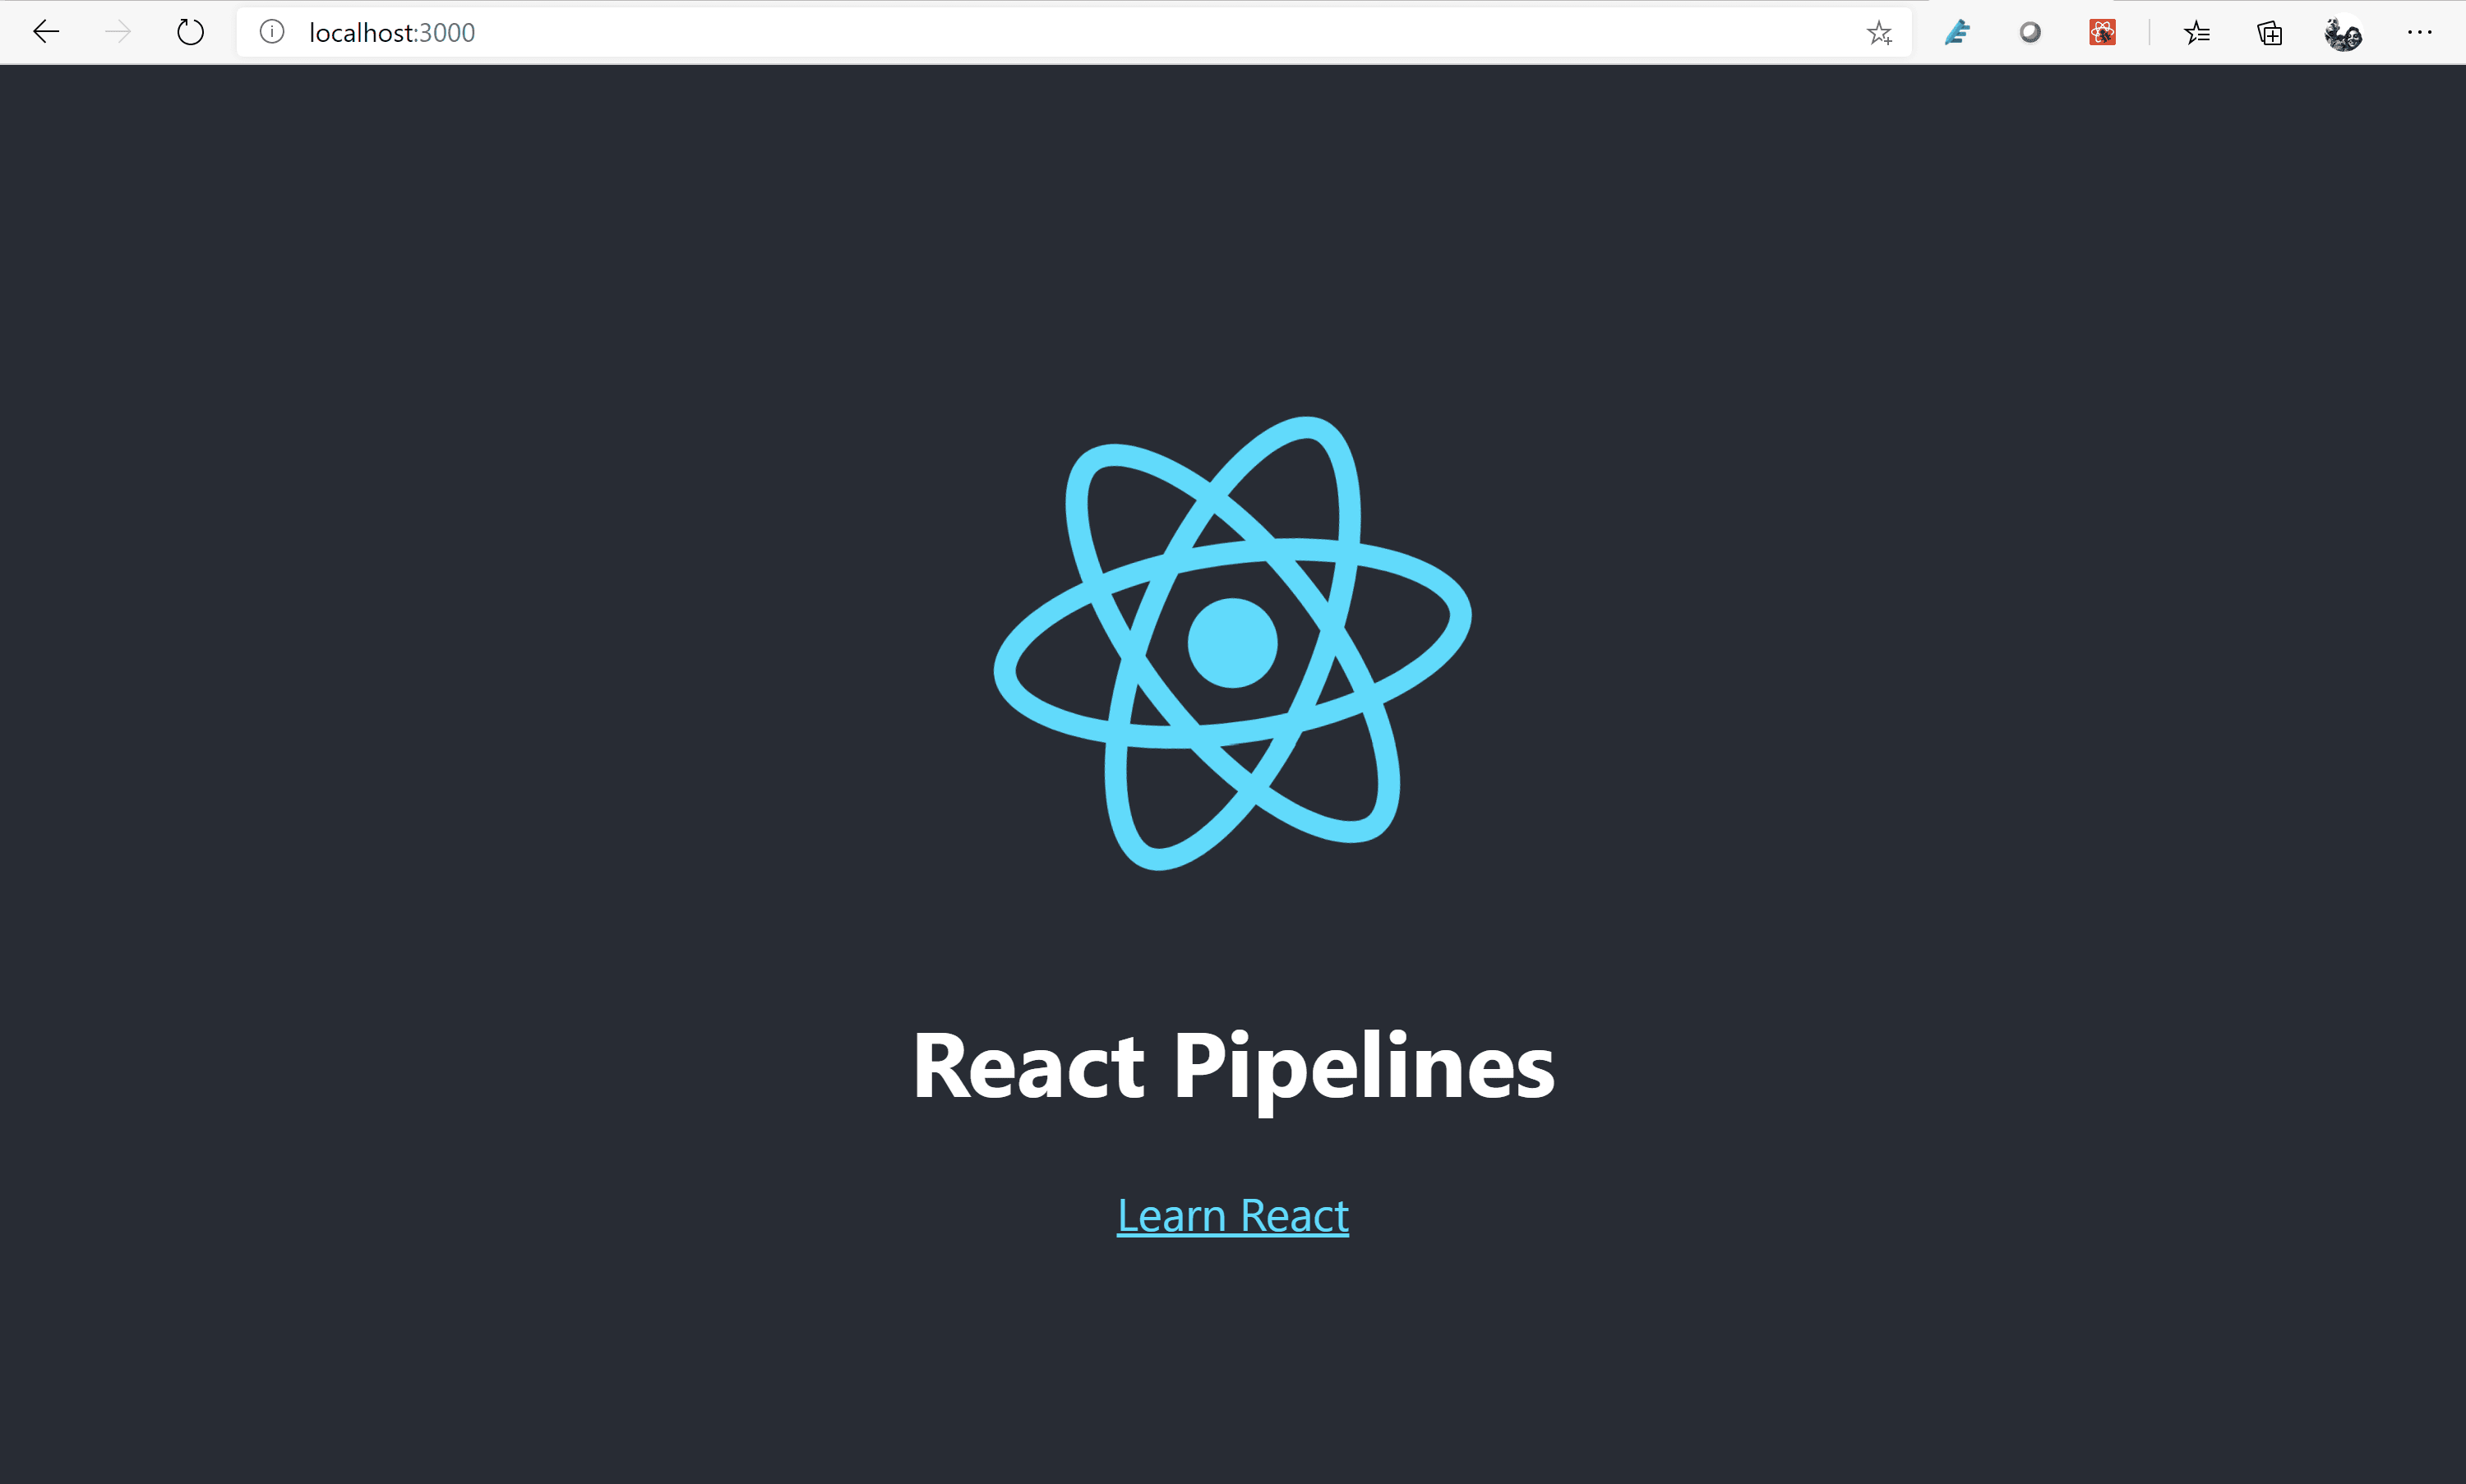Click the dark page background below the link
Viewport: 2466px width, 1484px height.
(1232, 1380)
